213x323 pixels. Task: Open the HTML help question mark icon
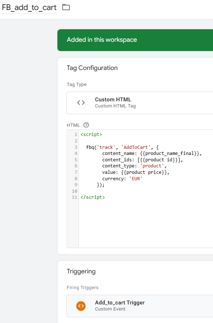[x=86, y=125]
